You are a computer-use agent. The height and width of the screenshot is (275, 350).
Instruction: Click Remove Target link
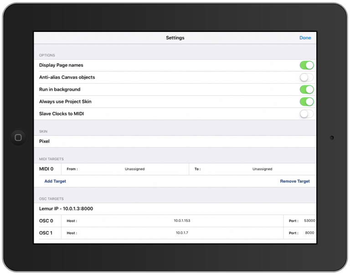click(294, 181)
